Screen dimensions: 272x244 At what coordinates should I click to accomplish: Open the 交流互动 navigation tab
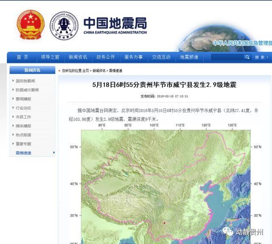point(161,57)
